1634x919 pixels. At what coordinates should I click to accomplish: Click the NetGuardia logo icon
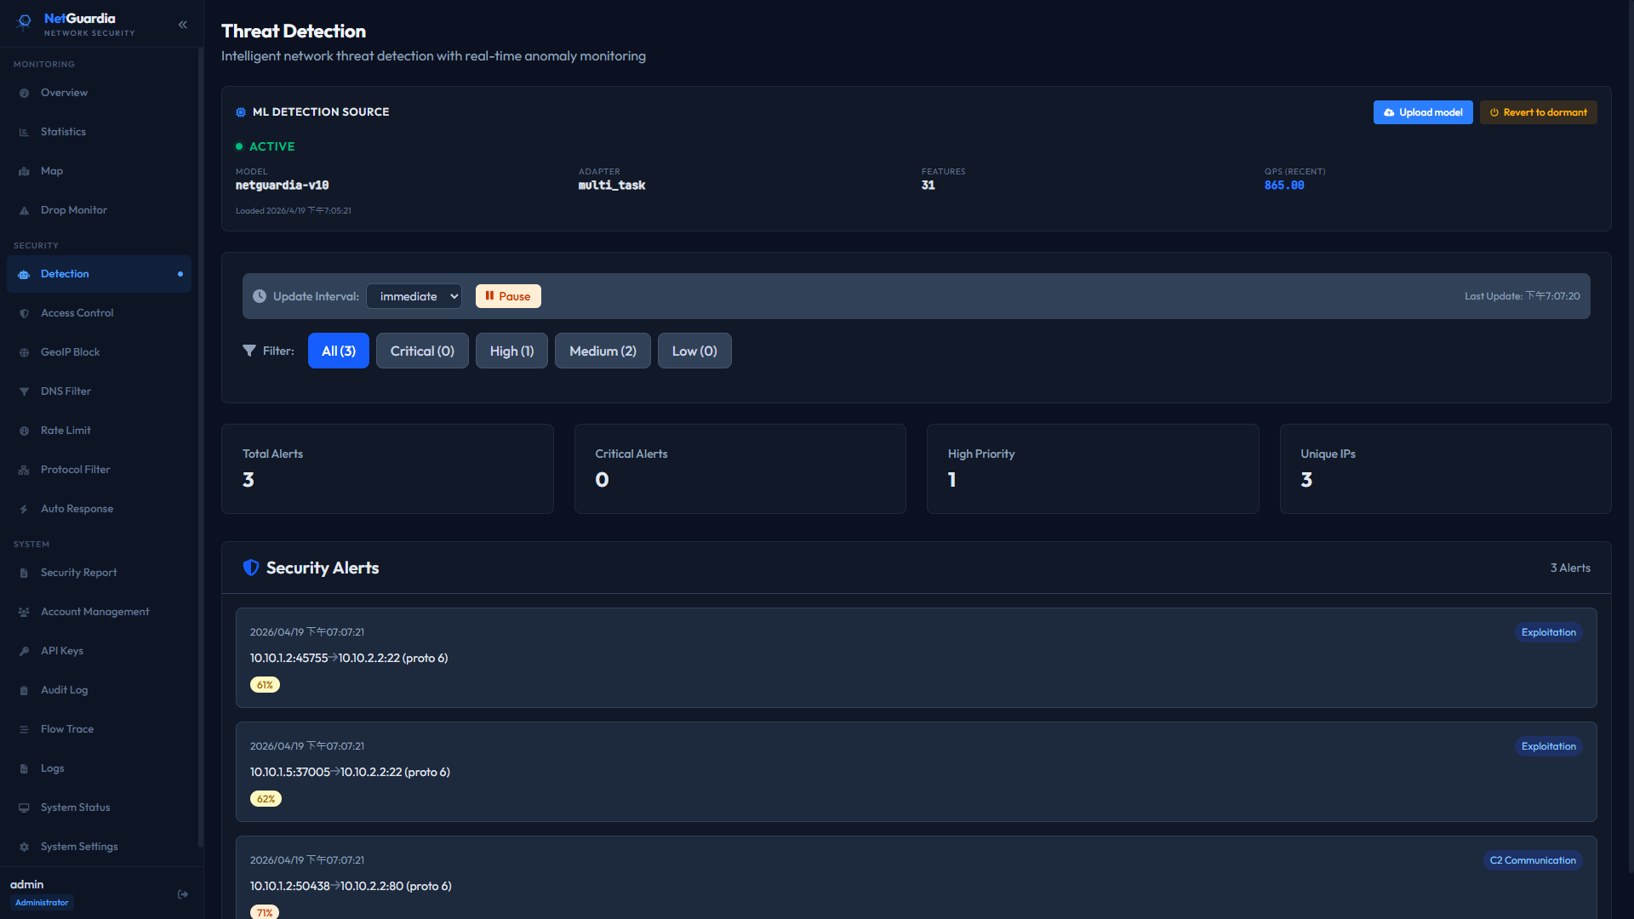point(25,22)
